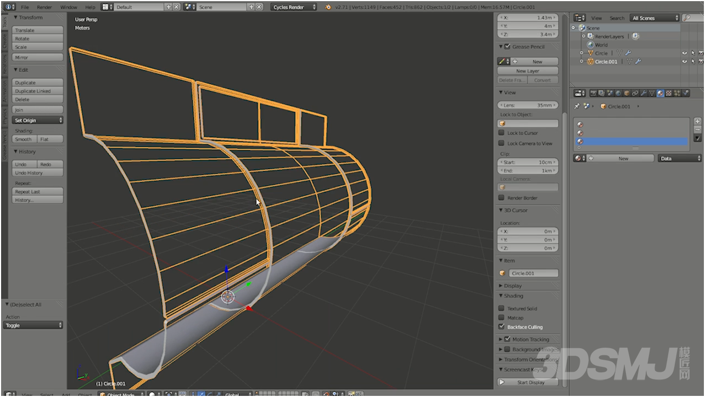Toggle selectability arrow for Circle.001
705x397 pixels.
[x=693, y=61]
